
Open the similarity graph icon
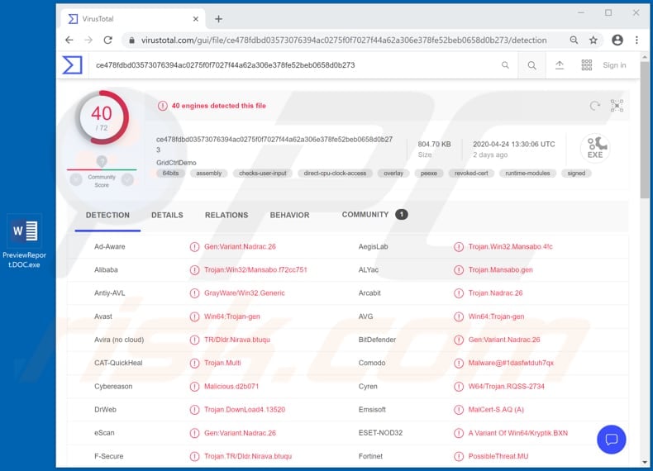[617, 106]
